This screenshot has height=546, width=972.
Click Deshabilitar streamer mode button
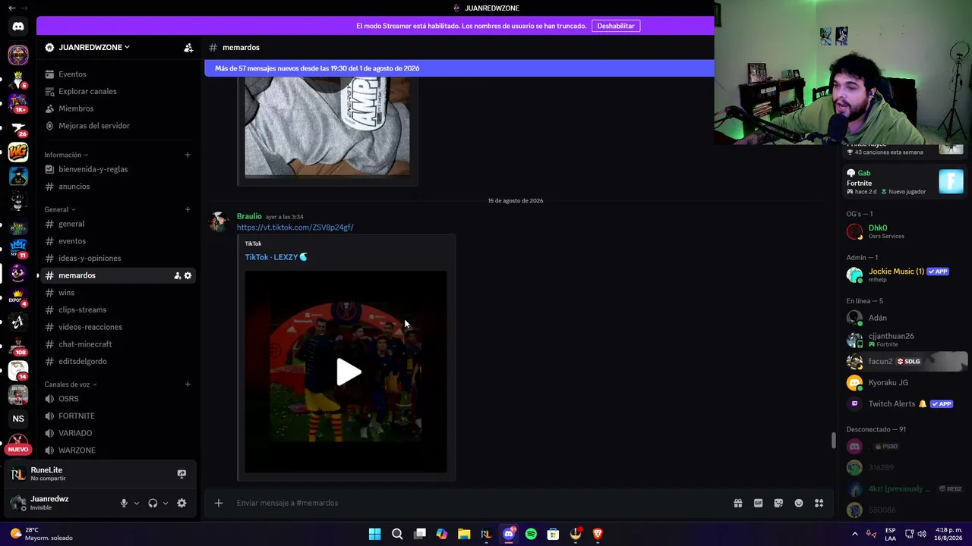[x=615, y=26]
